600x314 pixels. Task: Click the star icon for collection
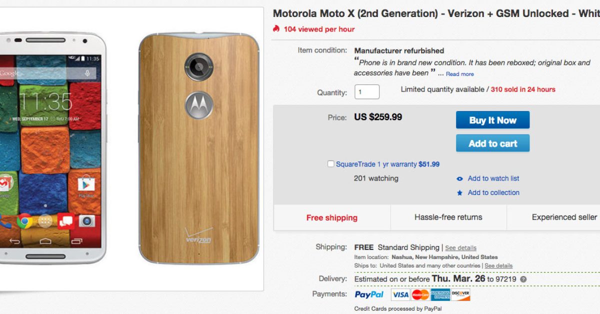click(459, 193)
